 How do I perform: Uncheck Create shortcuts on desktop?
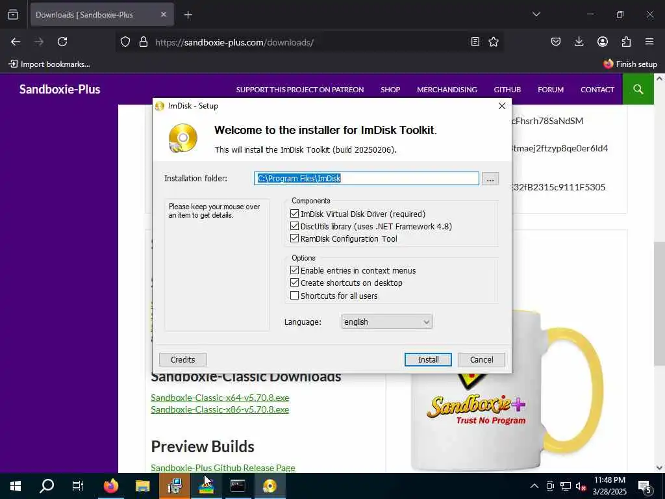pos(294,282)
